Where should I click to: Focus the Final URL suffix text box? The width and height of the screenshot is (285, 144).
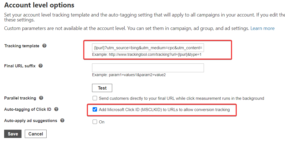[148, 68]
